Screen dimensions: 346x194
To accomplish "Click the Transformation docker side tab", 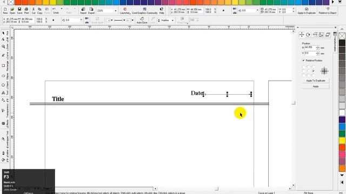I will coord(335,42).
